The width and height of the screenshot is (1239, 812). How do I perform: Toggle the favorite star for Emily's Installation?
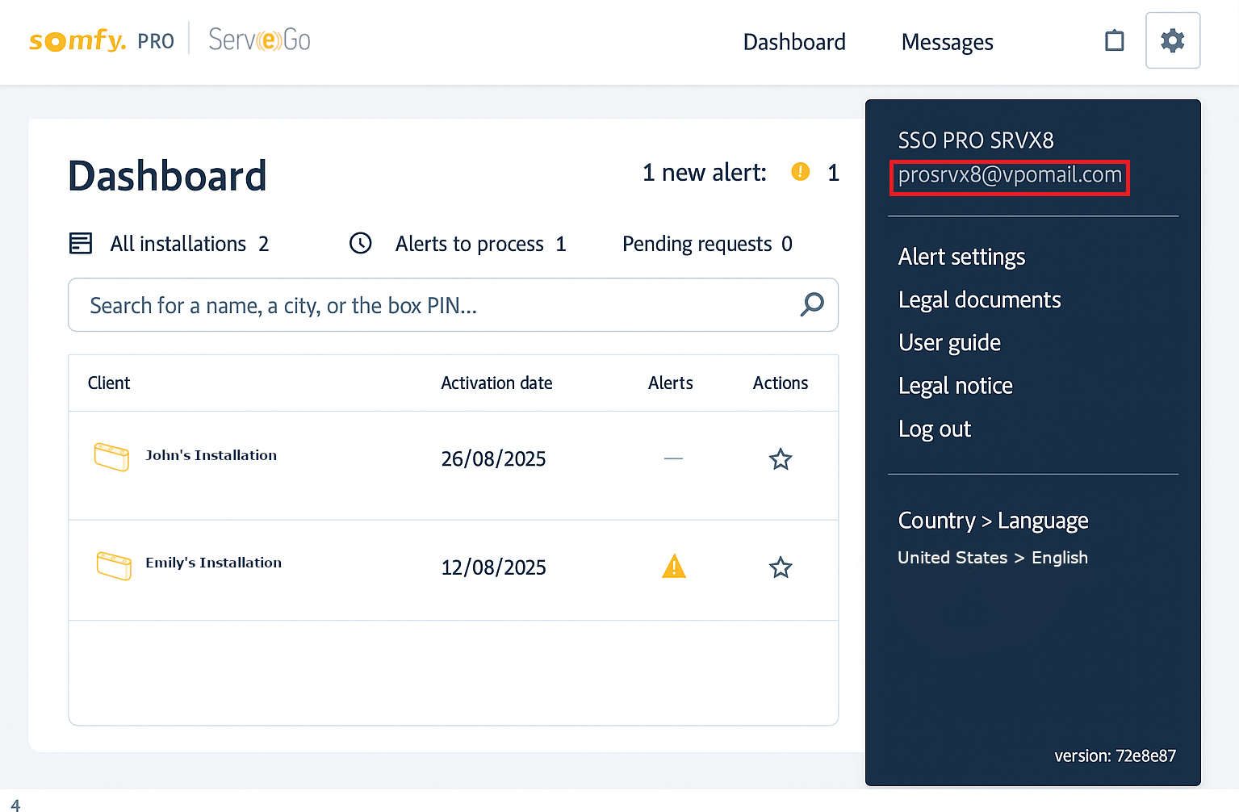click(x=780, y=567)
